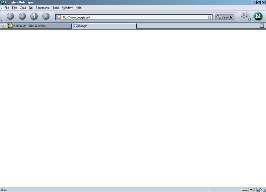Image resolution: width=266 pixels, height=192 pixels.
Task: Open the File menu
Action: tap(7, 8)
